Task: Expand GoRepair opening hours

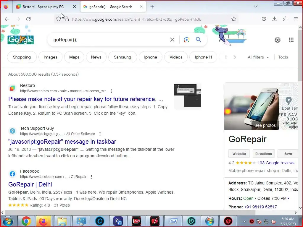Action: (289, 198)
